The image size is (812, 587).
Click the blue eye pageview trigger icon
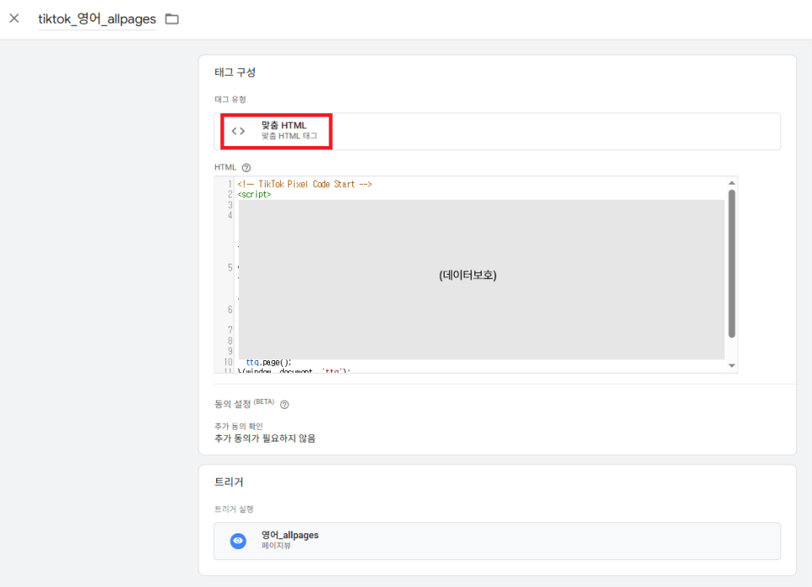(239, 541)
